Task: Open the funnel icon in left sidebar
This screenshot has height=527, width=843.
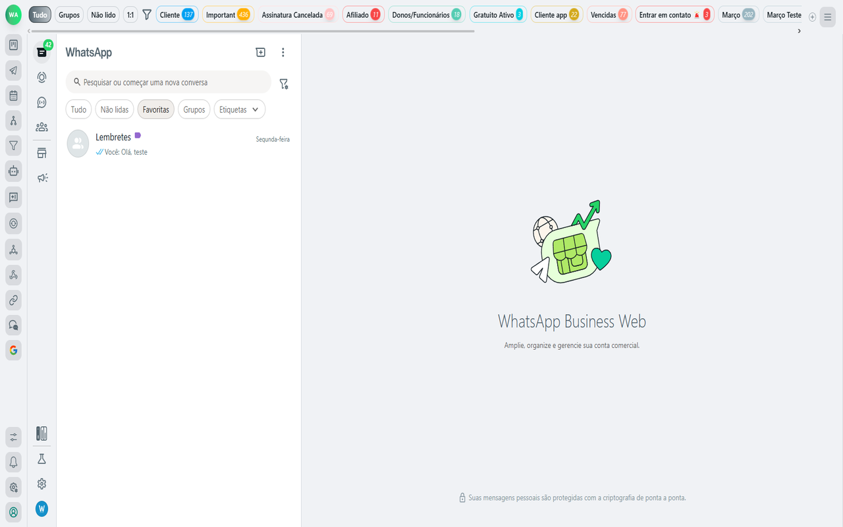Action: pyautogui.click(x=14, y=145)
